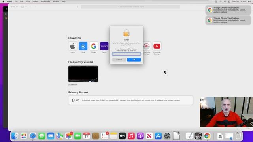Screen dimensions: 253x142
Task: Open the View menu
Action: (x=28, y=2)
